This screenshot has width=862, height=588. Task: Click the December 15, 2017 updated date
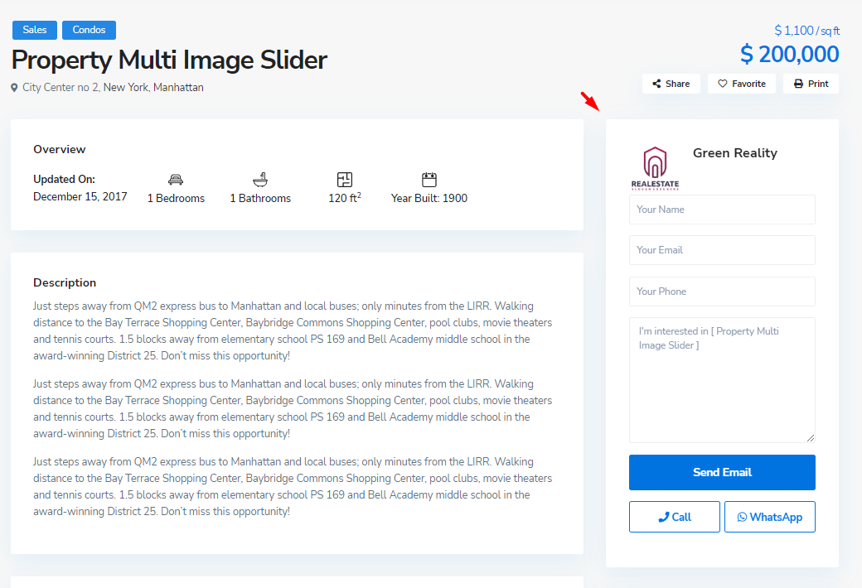click(80, 197)
